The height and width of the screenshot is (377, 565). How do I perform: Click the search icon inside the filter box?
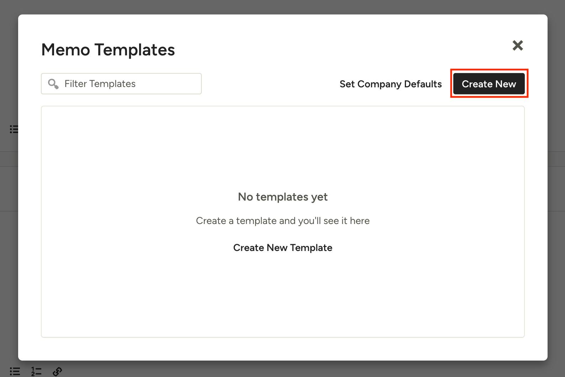53,84
